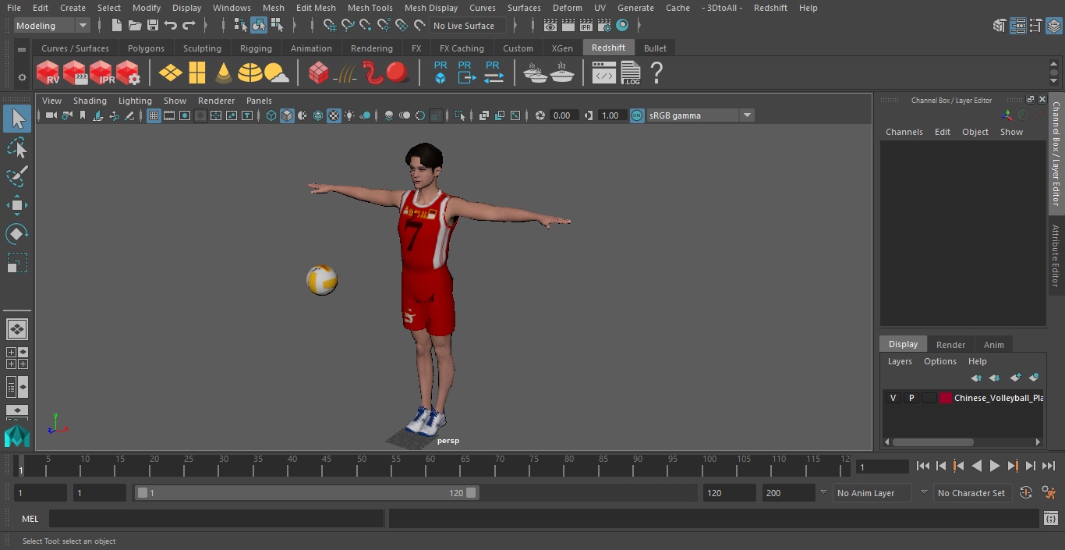
Task: Create Redshift dome light icon
Action: coord(250,73)
